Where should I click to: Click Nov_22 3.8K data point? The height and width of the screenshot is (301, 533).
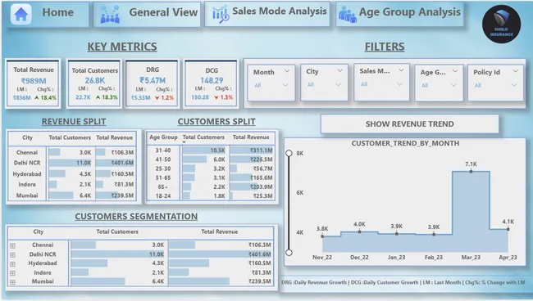[x=322, y=236]
